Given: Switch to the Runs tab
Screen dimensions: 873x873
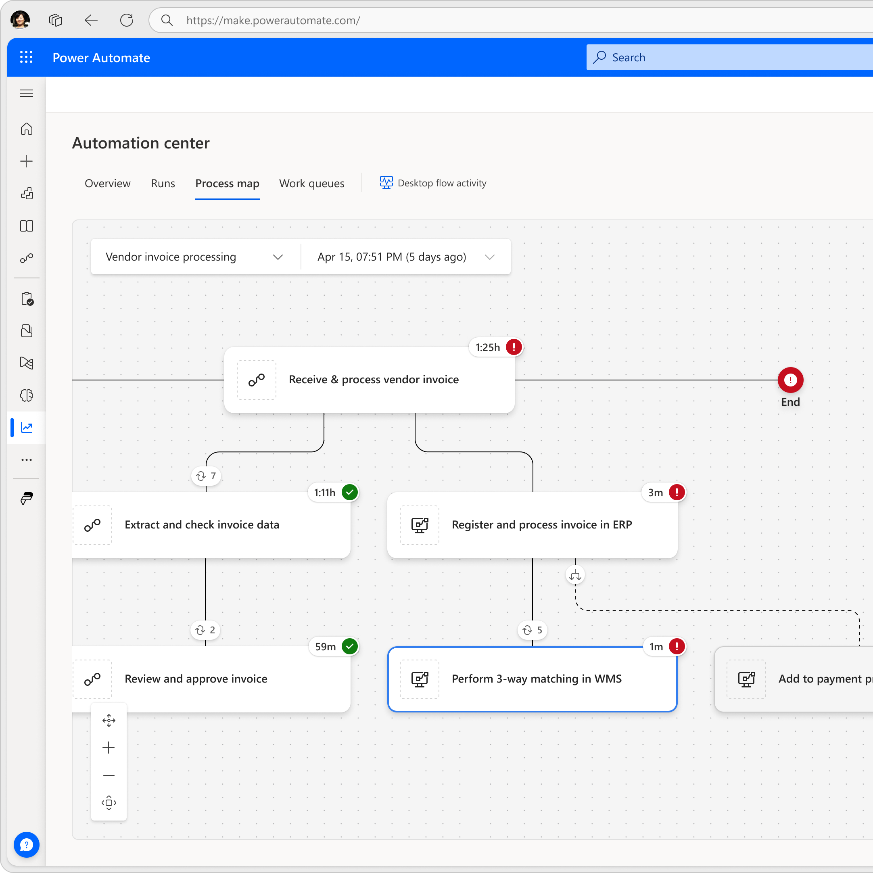Looking at the screenshot, I should [163, 184].
